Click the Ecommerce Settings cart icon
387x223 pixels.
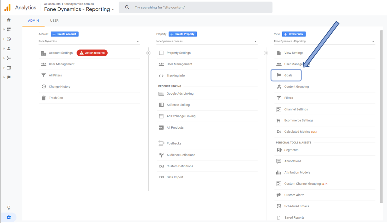pos(278,120)
